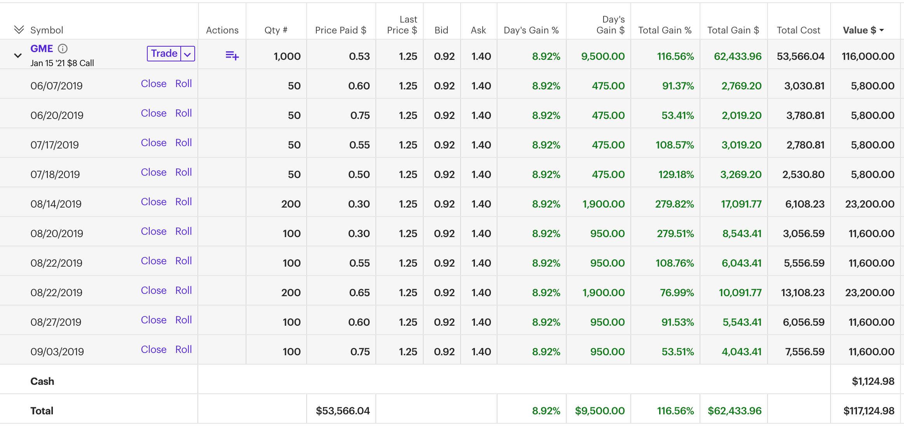The height and width of the screenshot is (426, 904).
Task: Sort by Total Gain $ column header
Action: pos(733,30)
